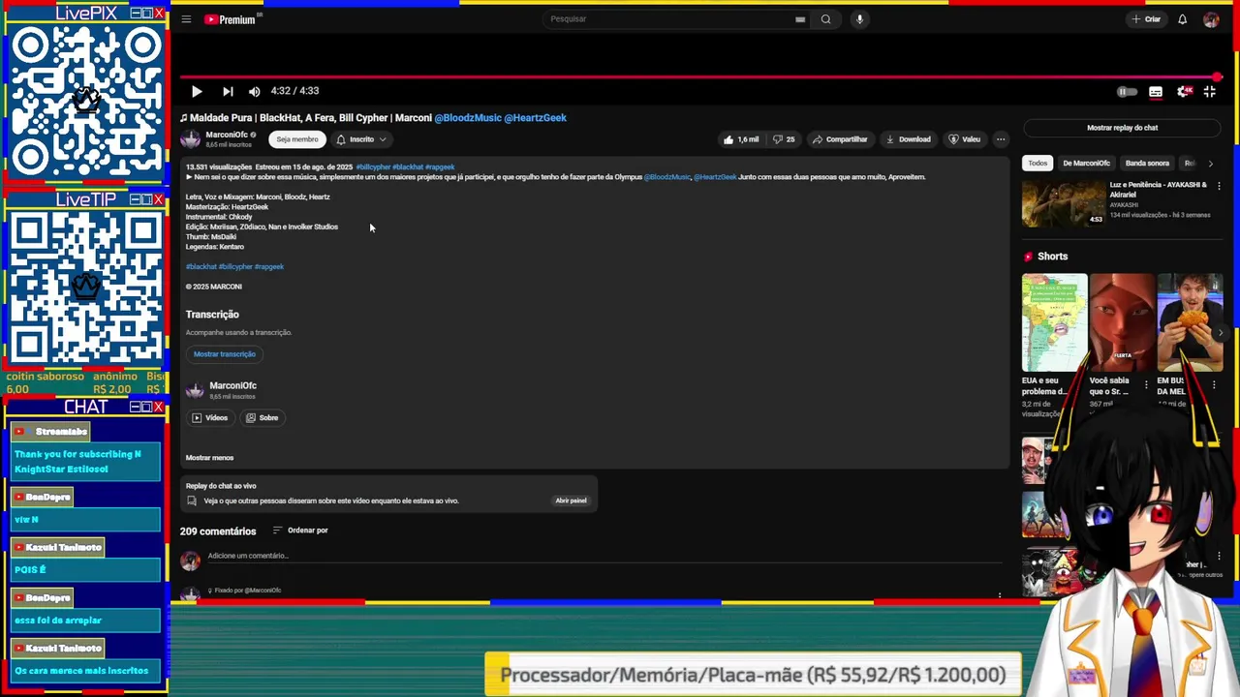Image resolution: width=1240 pixels, height=697 pixels.
Task: Open options menu for Luz e Penitência
Action: [x=1219, y=186]
